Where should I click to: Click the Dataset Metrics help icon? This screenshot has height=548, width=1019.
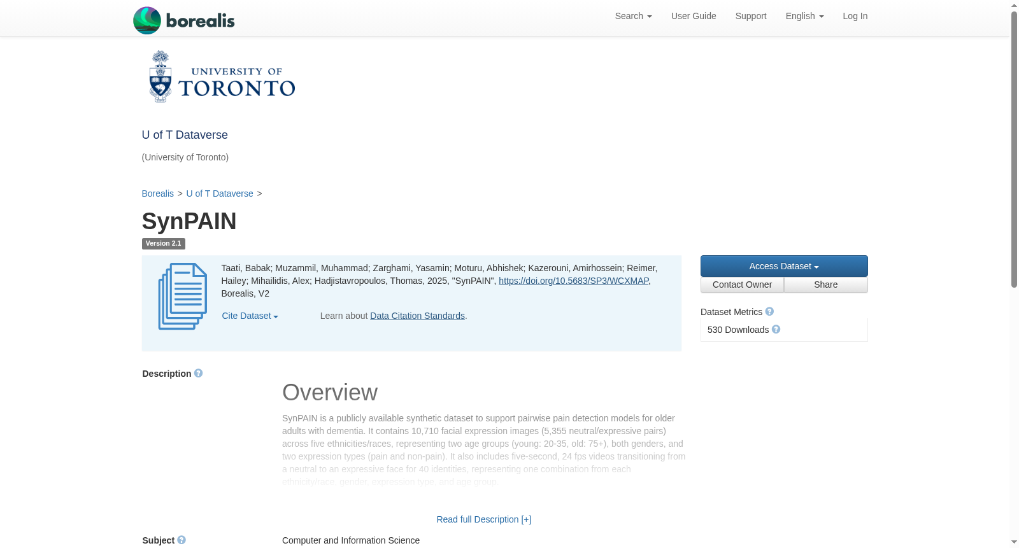click(x=769, y=312)
